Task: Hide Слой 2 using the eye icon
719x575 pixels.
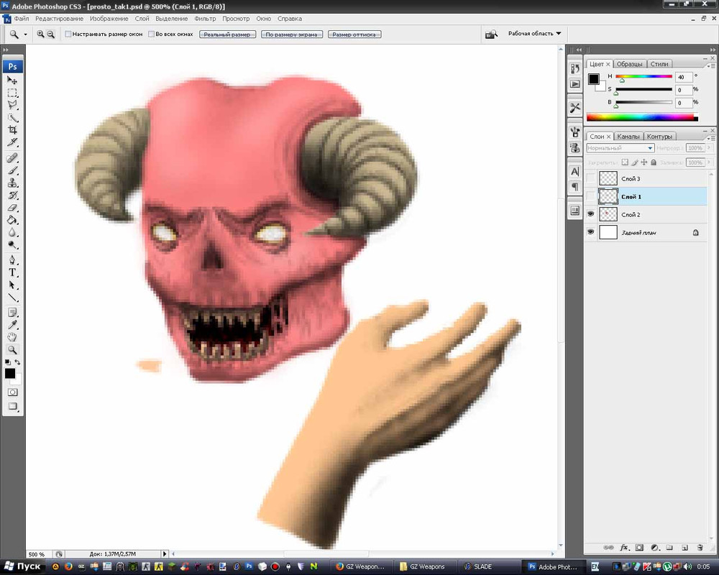Action: click(590, 214)
